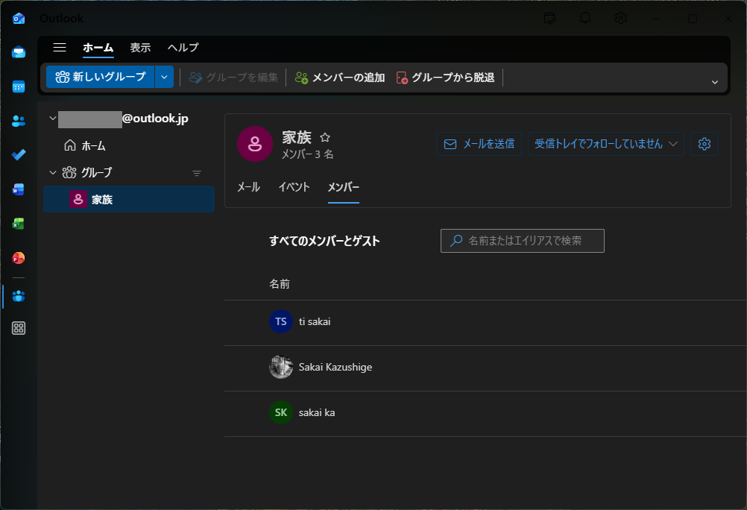This screenshot has height=510, width=747.
Task: Launch PowerPoint from the app bar
Action: pyautogui.click(x=19, y=258)
